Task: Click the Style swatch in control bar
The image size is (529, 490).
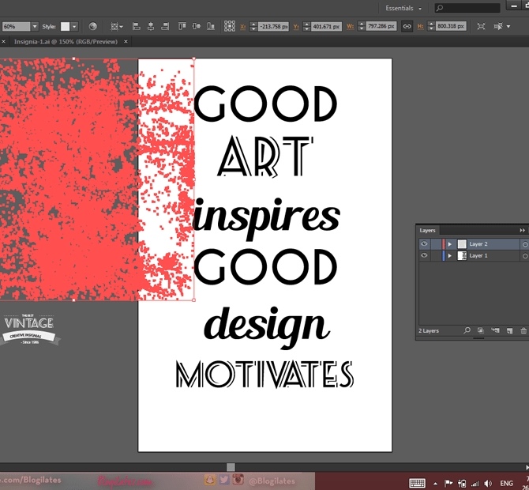Action: (x=66, y=26)
